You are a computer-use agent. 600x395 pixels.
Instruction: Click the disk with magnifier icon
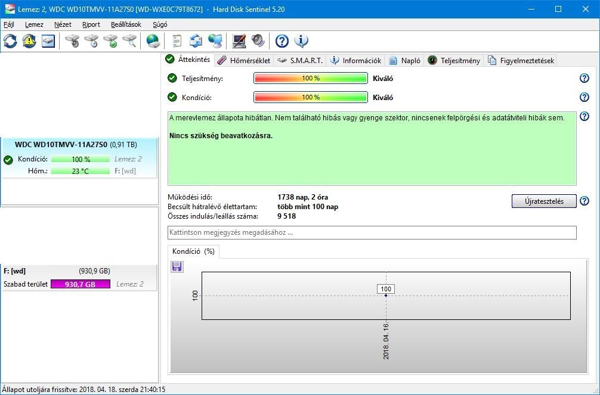pyautogui.click(x=129, y=41)
